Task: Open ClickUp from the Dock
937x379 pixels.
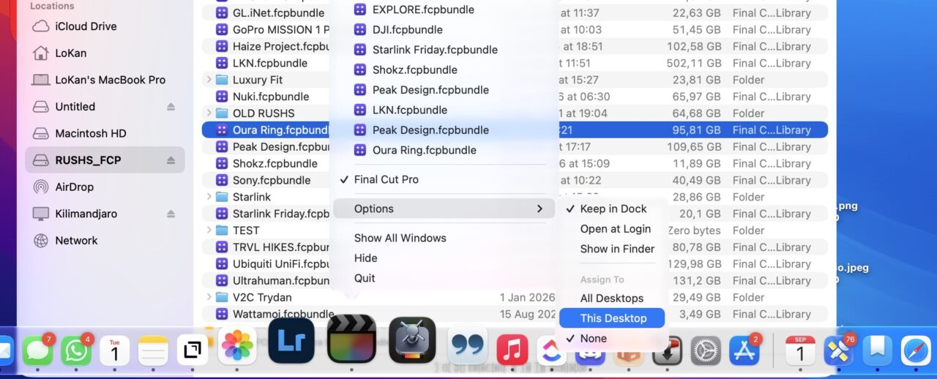Action: (x=550, y=350)
